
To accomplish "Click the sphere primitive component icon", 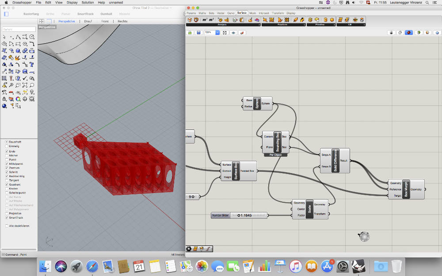I will (332, 20).
